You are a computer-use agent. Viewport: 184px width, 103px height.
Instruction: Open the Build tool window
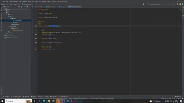click(x=47, y=96)
